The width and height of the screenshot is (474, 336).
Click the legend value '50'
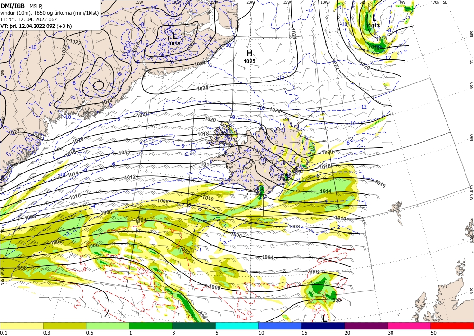[x=434, y=333]
